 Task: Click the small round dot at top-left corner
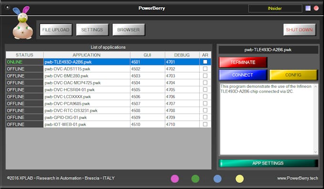[7, 7]
